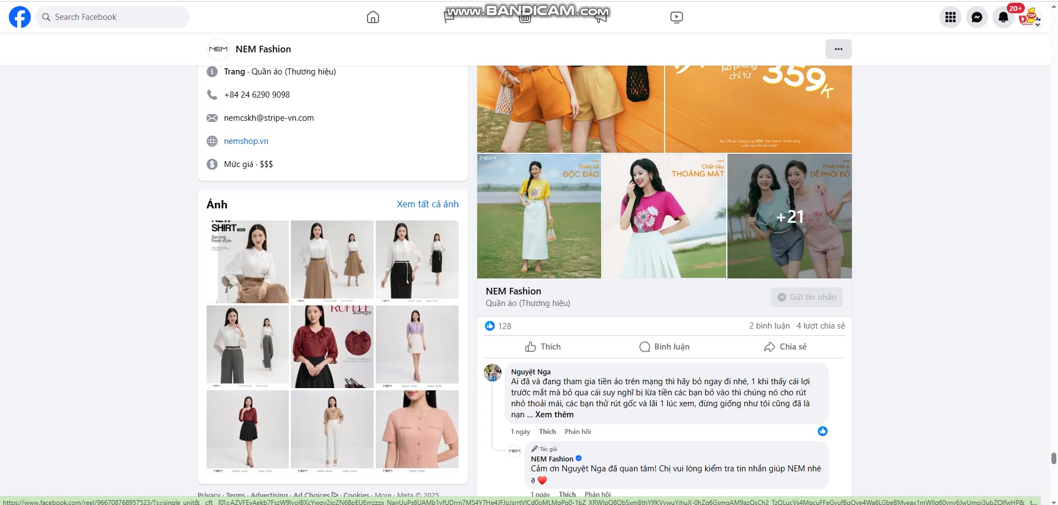Click Chia sẻ to share post
Screen dimensions: 1058x505
point(785,347)
